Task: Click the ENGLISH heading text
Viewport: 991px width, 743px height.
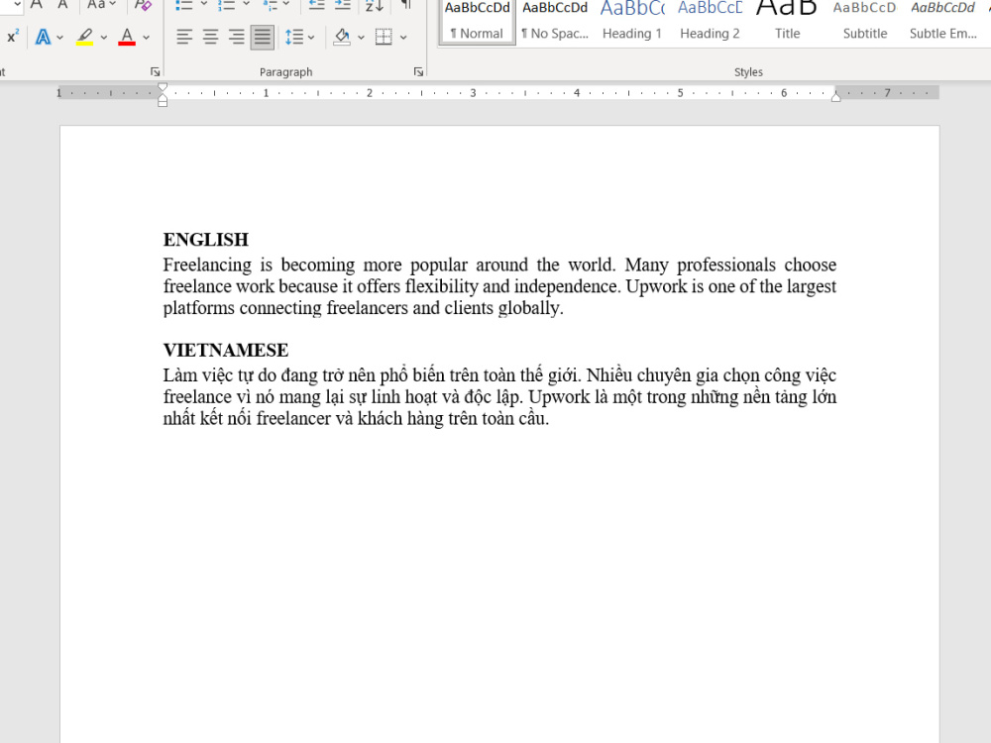Action: [206, 240]
